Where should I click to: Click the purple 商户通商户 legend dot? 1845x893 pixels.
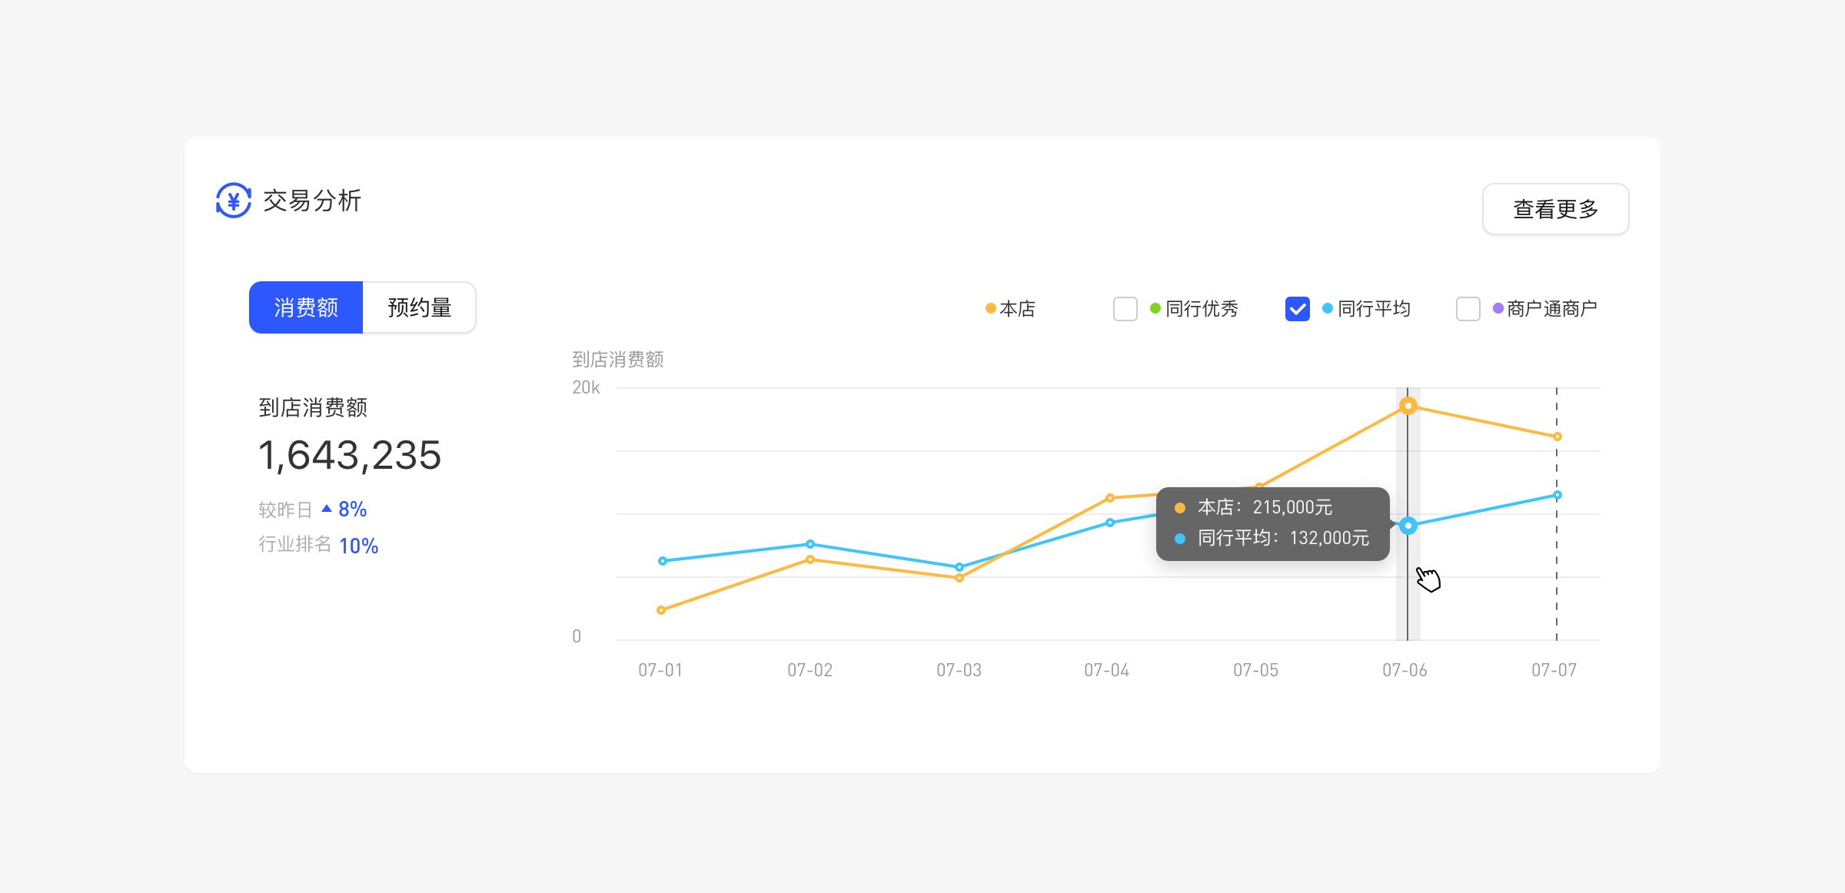(x=1498, y=308)
